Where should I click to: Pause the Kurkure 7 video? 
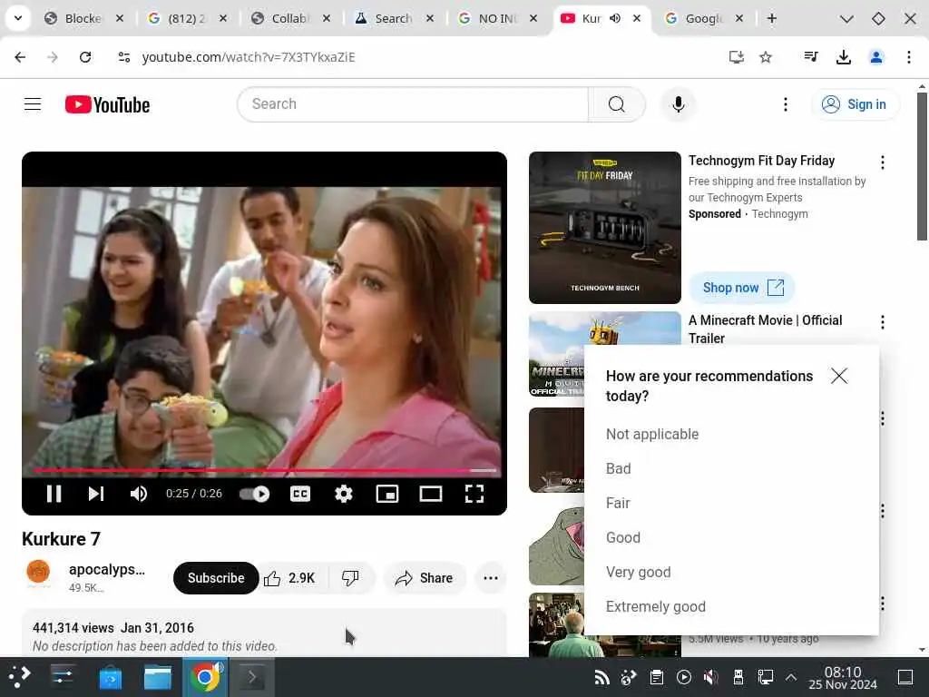point(54,494)
